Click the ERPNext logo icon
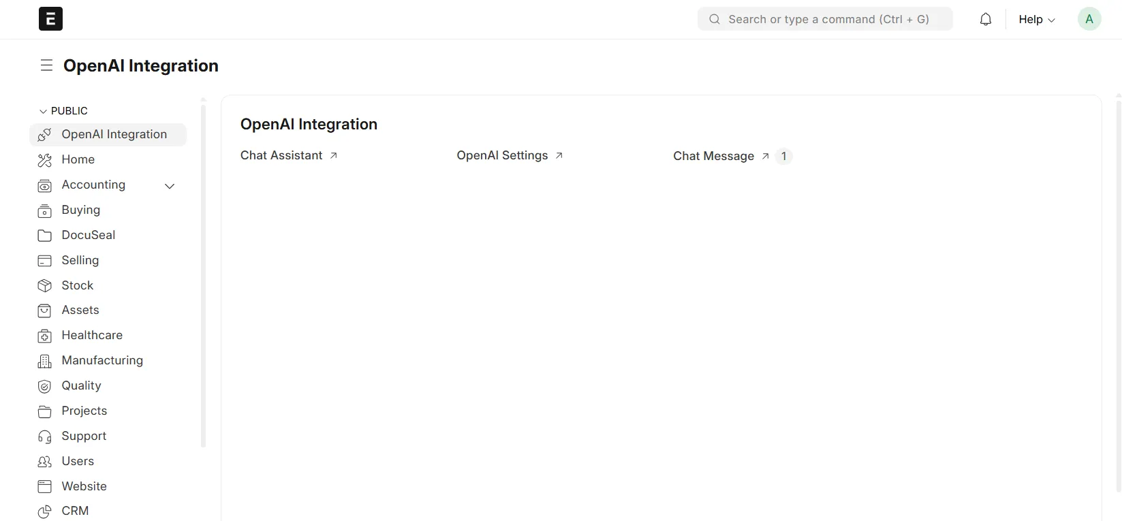 point(50,19)
